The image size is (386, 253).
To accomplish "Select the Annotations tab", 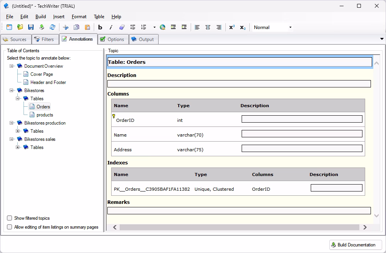I will pos(78,39).
